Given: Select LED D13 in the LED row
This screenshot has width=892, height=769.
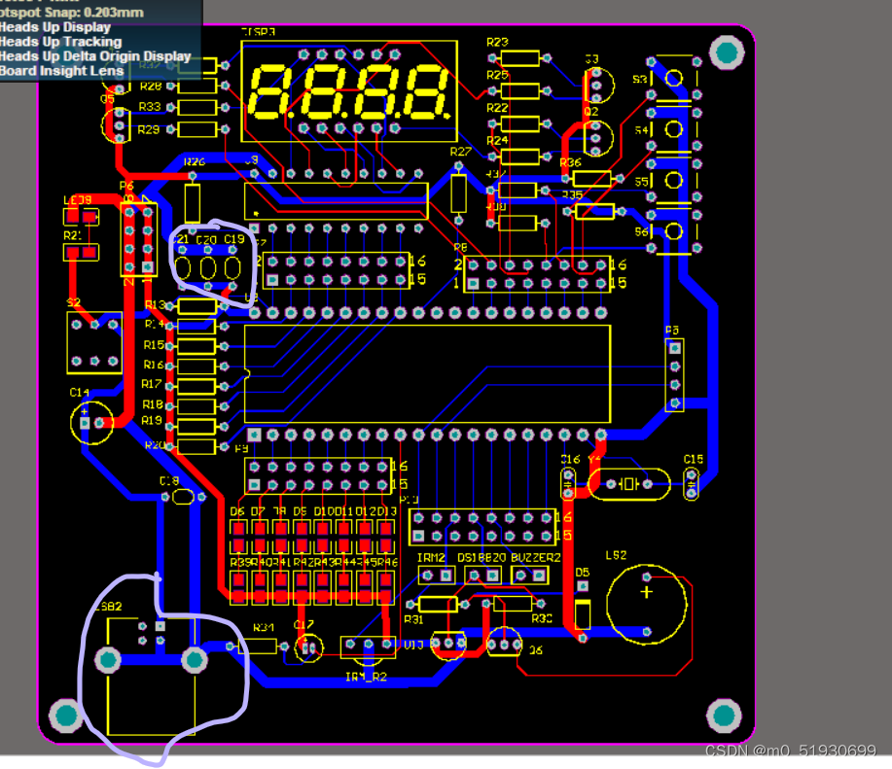Looking at the screenshot, I should 386,539.
